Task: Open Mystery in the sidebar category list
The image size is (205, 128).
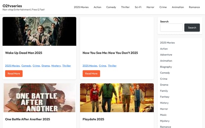Action: tap(165, 121)
